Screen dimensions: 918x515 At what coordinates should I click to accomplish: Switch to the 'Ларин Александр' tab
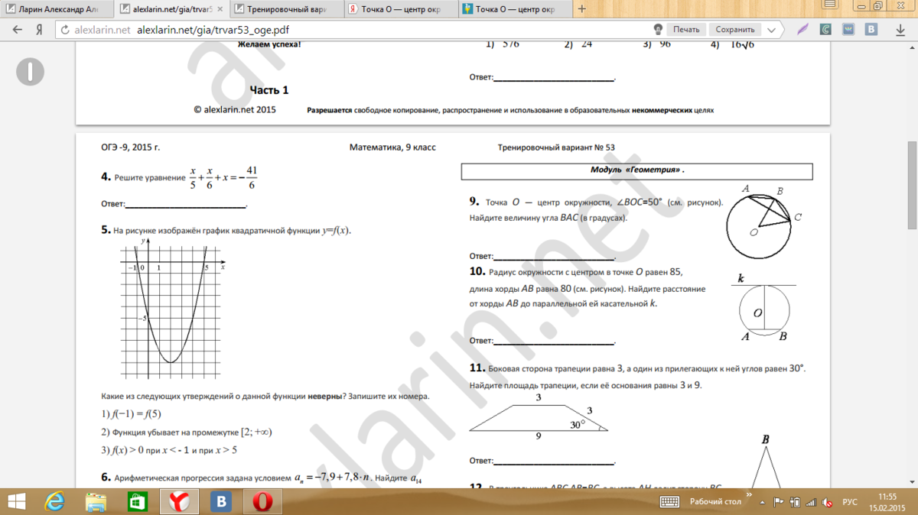(57, 9)
